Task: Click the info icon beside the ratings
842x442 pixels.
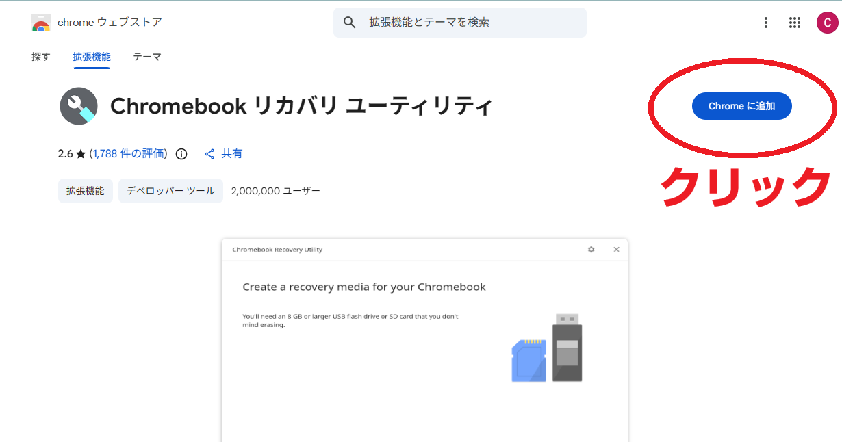Action: 181,154
